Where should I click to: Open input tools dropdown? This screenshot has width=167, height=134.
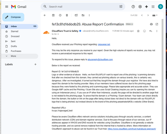pyautogui.click(x=155, y=15)
